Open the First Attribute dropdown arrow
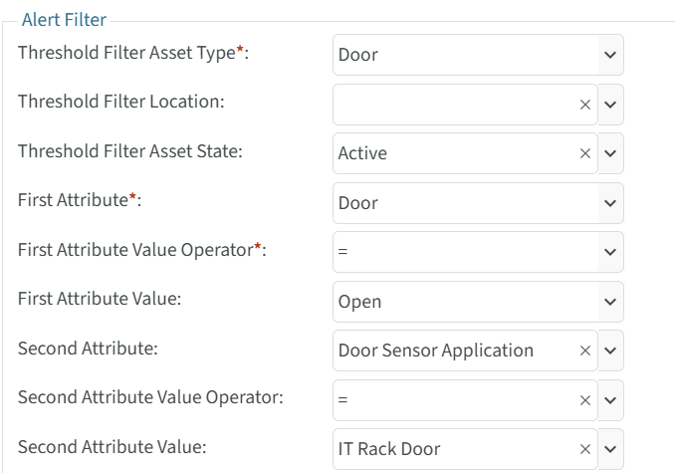 610,203
